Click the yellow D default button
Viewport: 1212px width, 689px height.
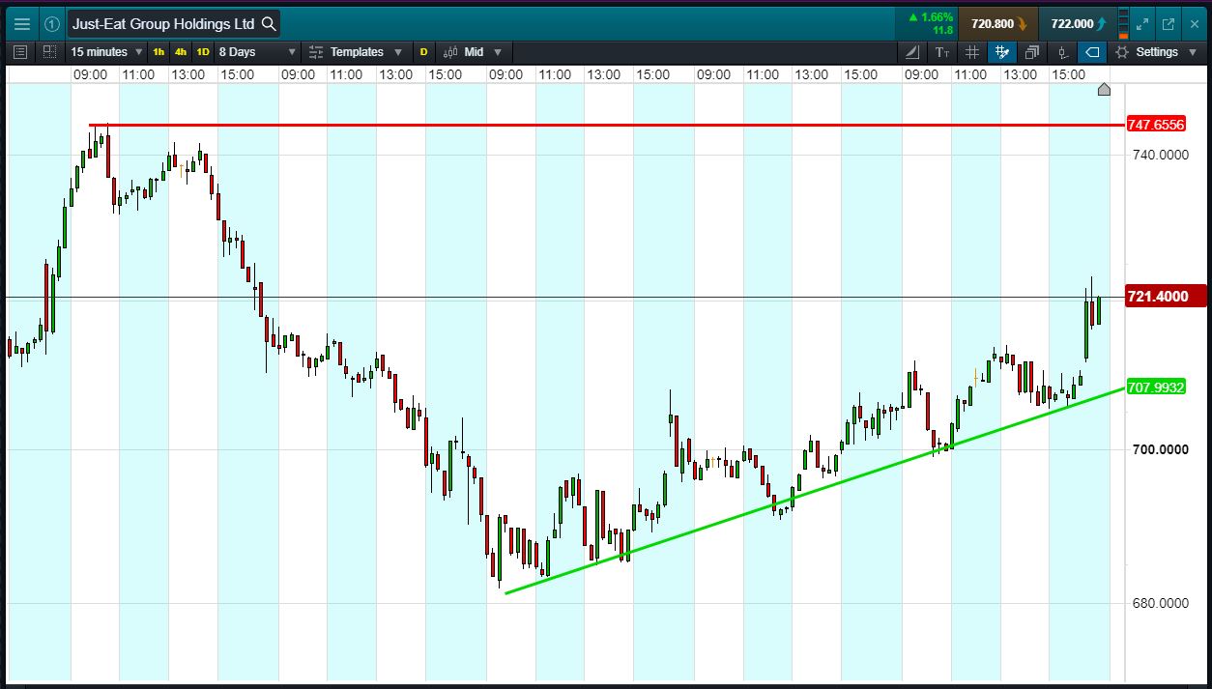[x=423, y=52]
